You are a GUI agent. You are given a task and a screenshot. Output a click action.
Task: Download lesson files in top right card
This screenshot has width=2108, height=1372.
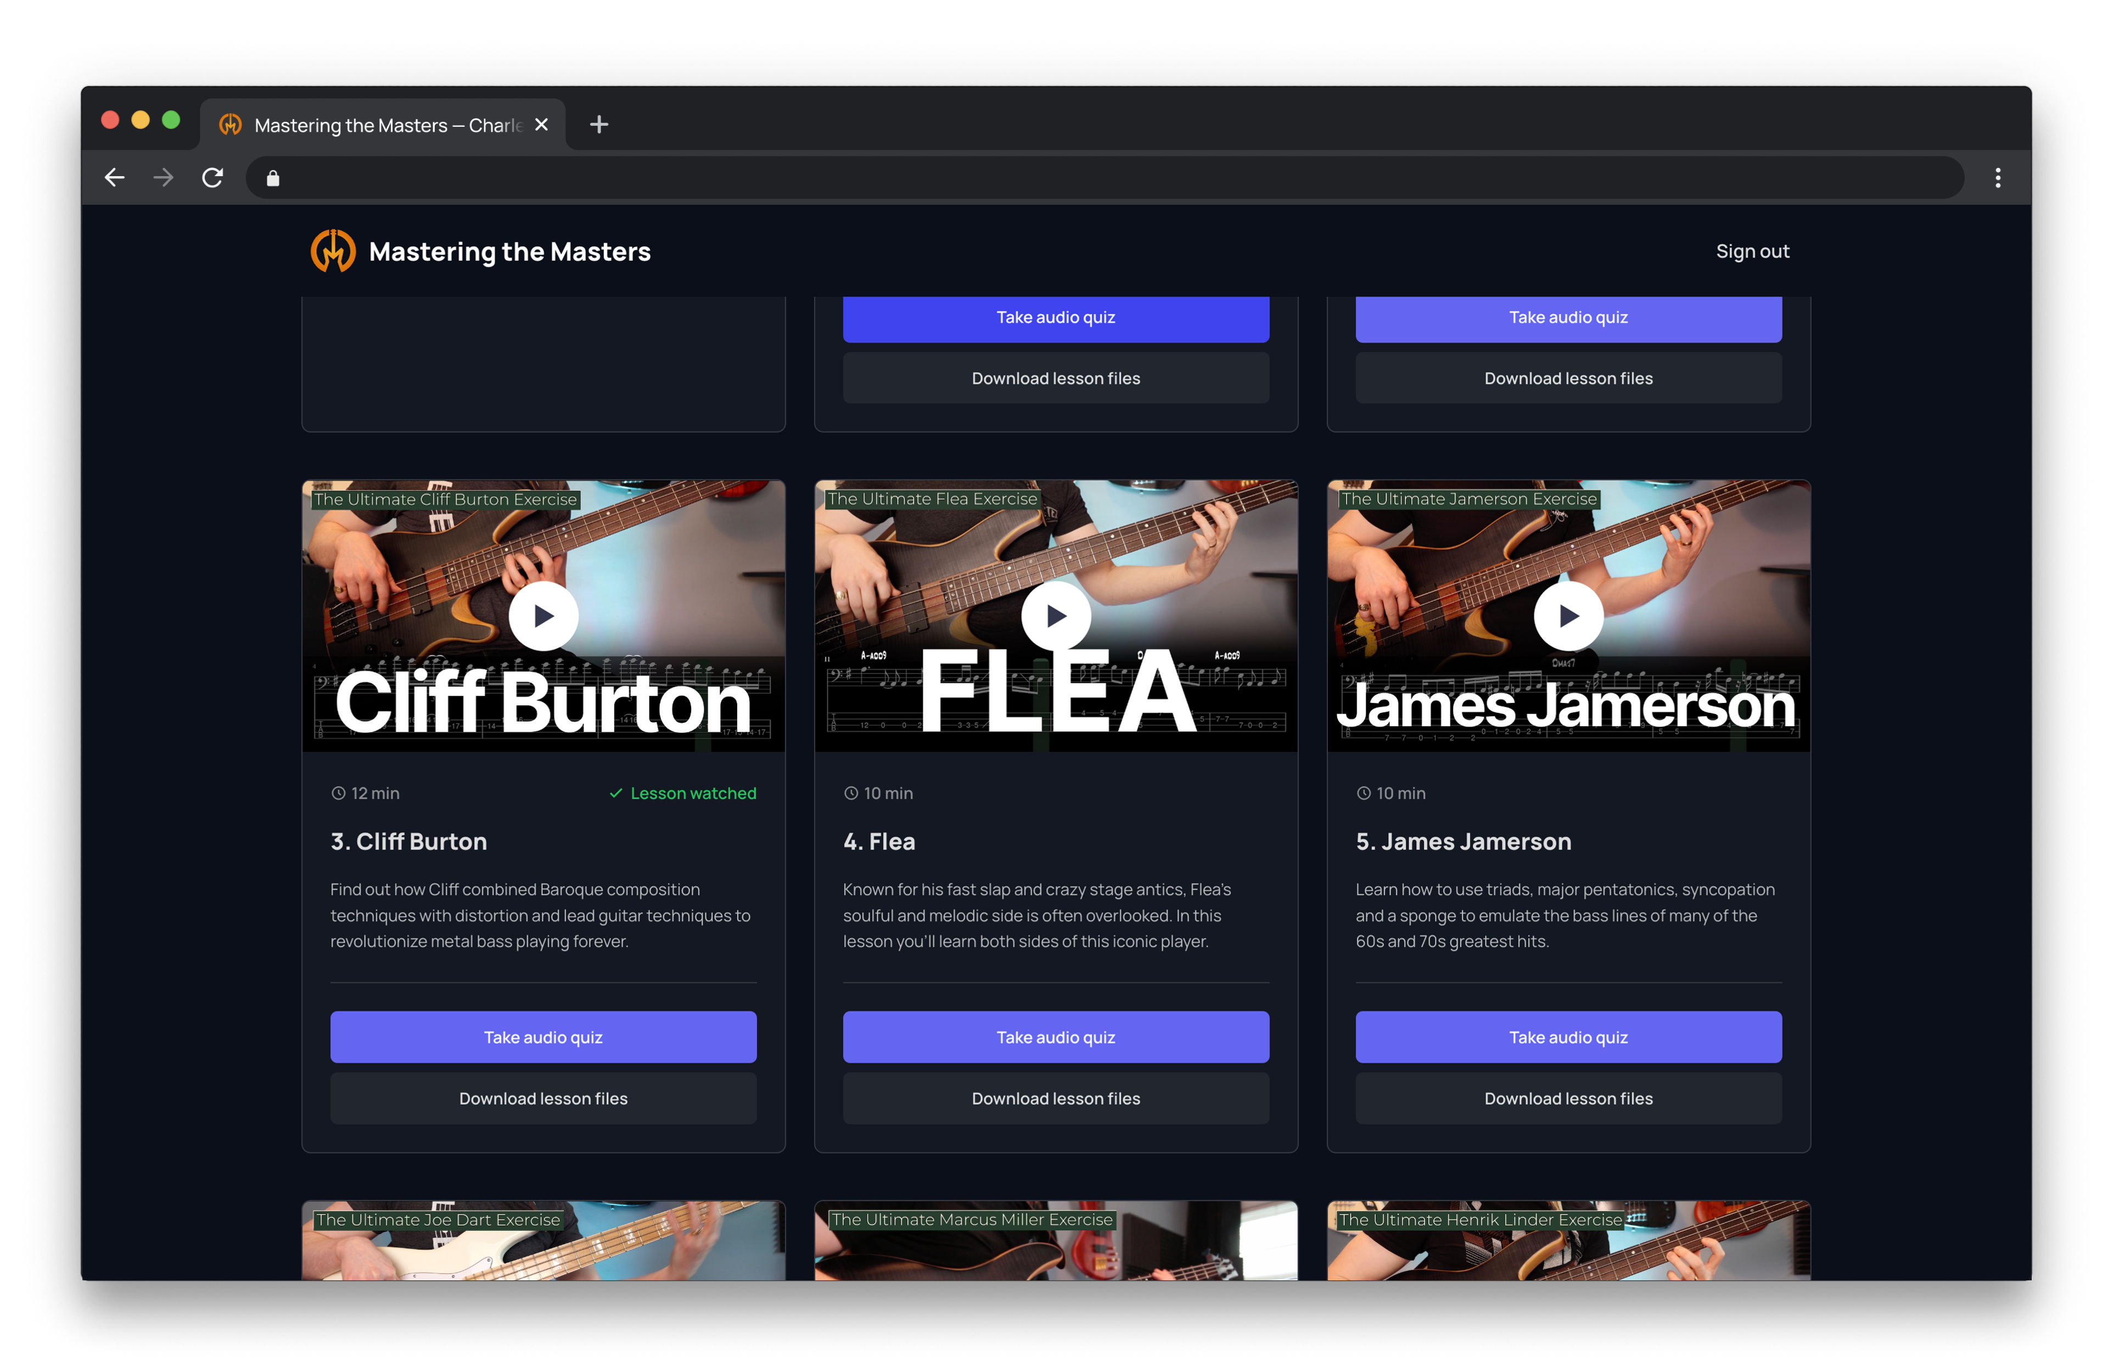click(x=1568, y=378)
